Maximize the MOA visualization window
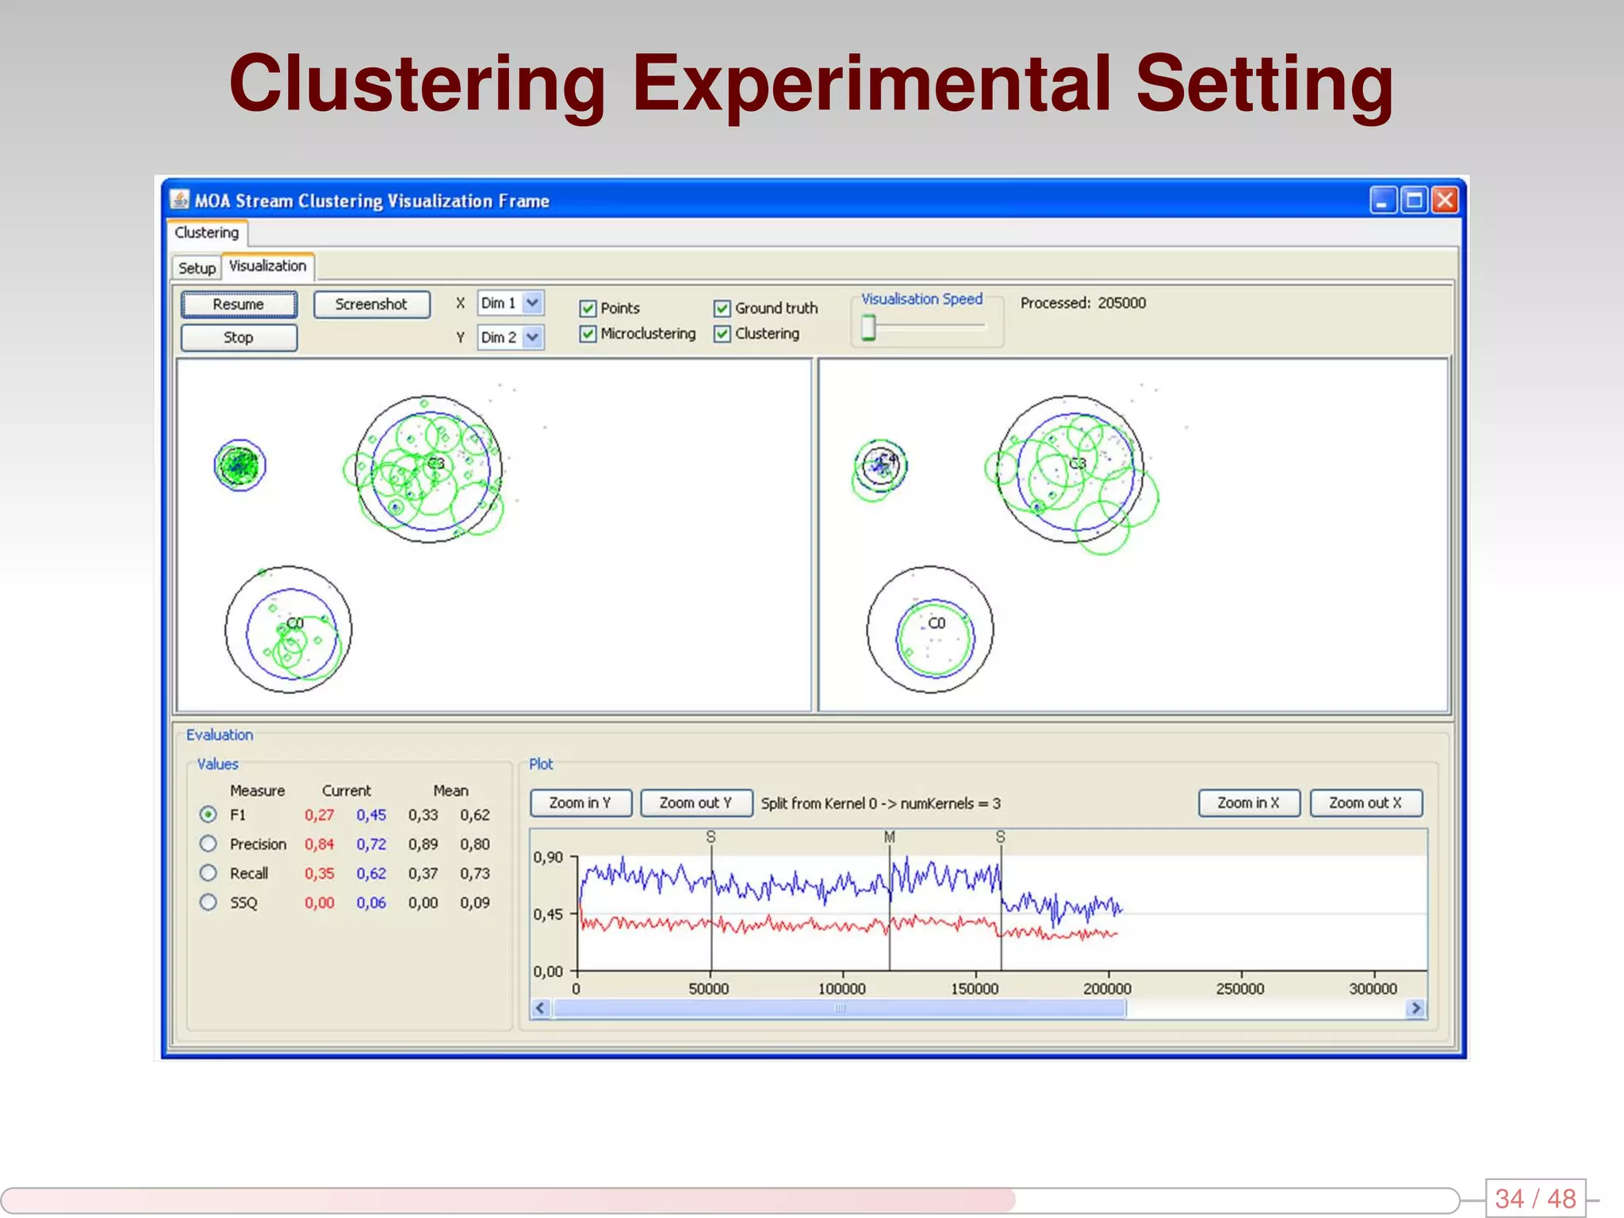 click(1414, 201)
